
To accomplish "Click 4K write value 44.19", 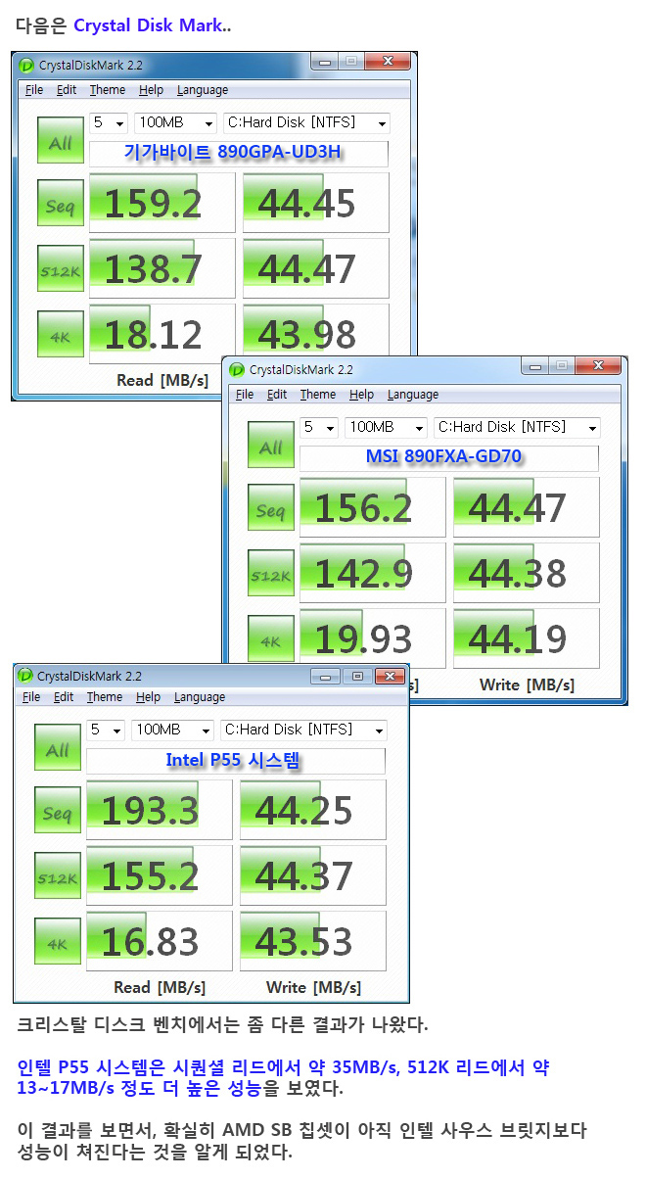I will click(x=527, y=638).
